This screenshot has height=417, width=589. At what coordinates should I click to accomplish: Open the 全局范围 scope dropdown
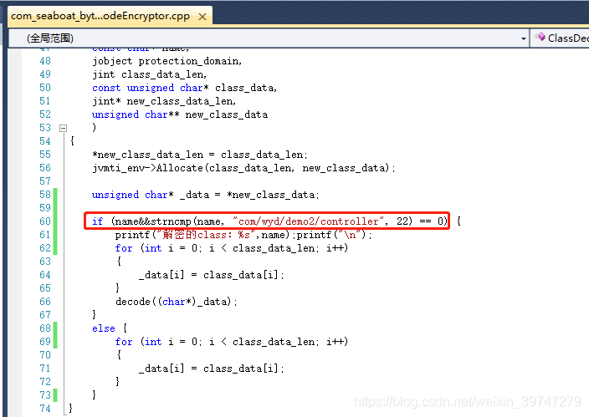click(524, 38)
